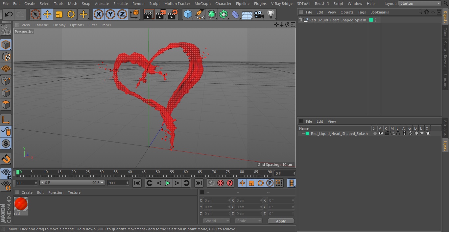Go to end of animation
Viewport: 449px width, 232px height.
click(199, 183)
